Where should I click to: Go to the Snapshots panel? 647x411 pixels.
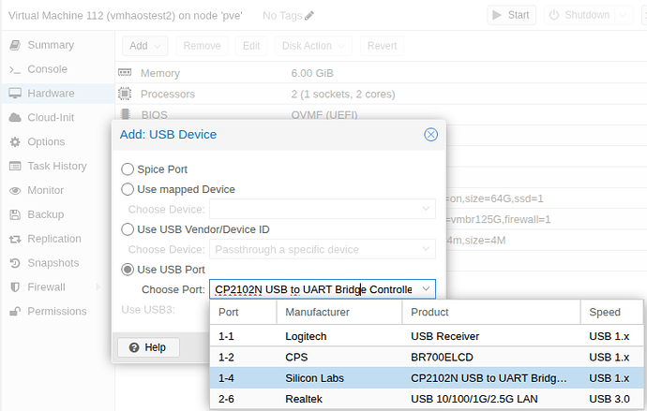pos(53,263)
